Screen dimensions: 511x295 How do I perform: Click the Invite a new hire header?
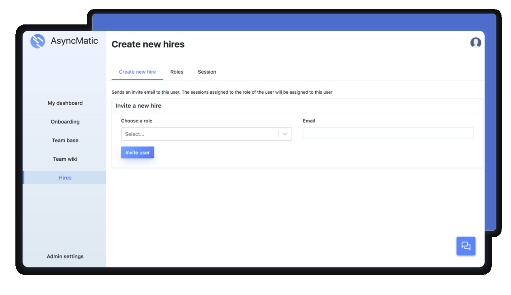[x=139, y=106]
